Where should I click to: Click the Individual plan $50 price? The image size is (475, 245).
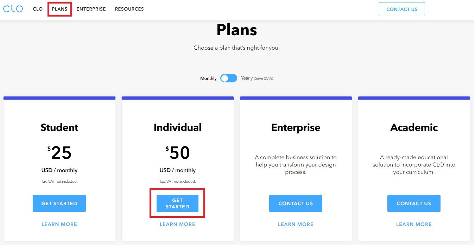pos(178,153)
